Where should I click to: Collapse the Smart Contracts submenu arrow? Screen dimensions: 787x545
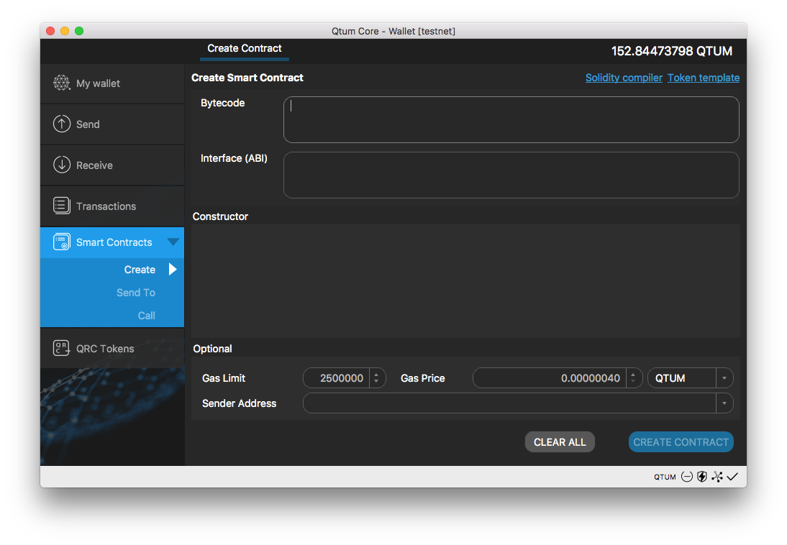point(173,242)
